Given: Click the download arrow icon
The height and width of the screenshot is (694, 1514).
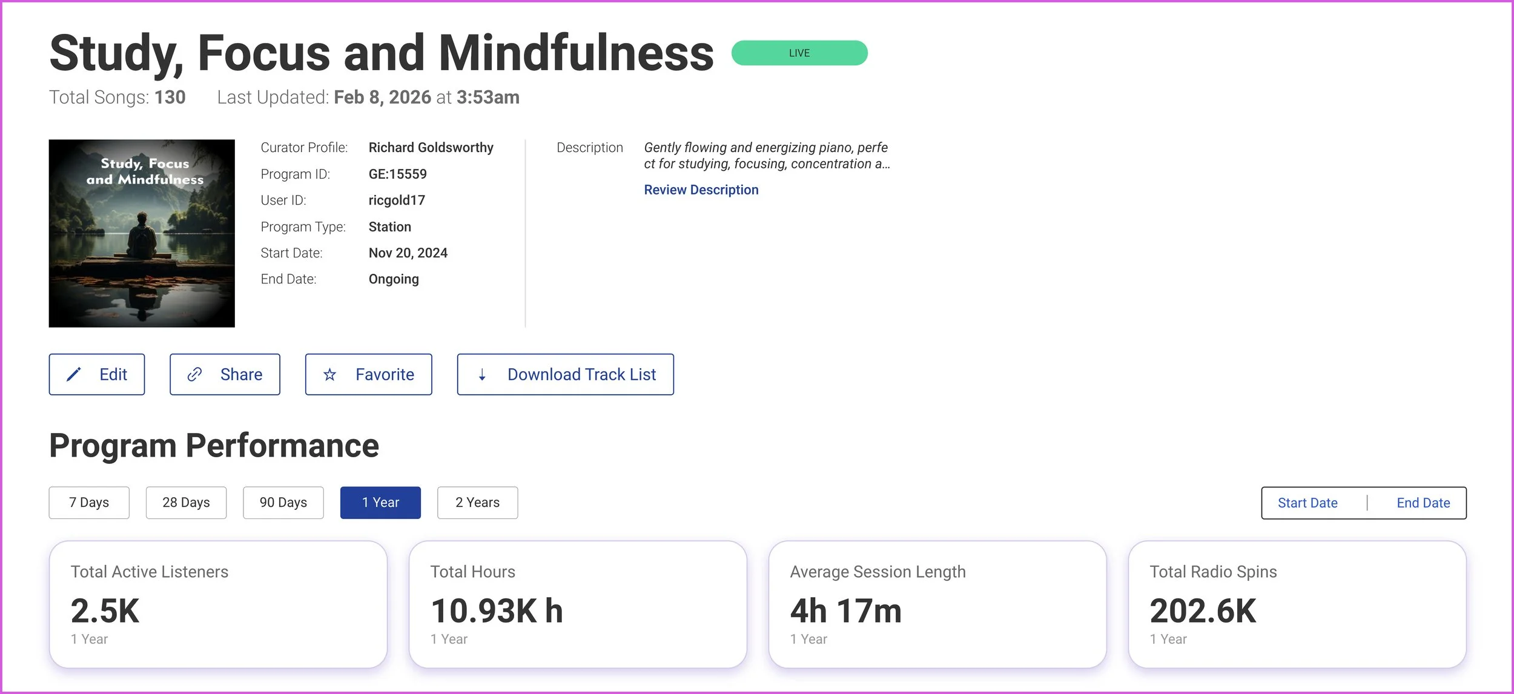Looking at the screenshot, I should coord(482,375).
